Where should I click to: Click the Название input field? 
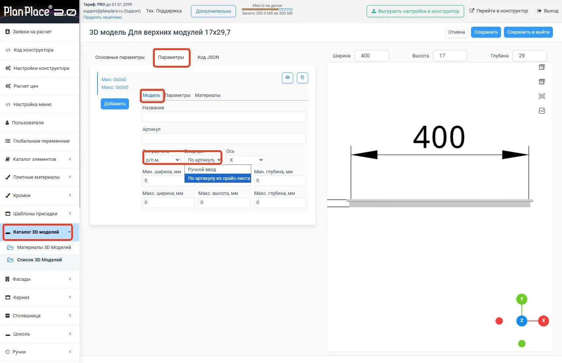224,117
